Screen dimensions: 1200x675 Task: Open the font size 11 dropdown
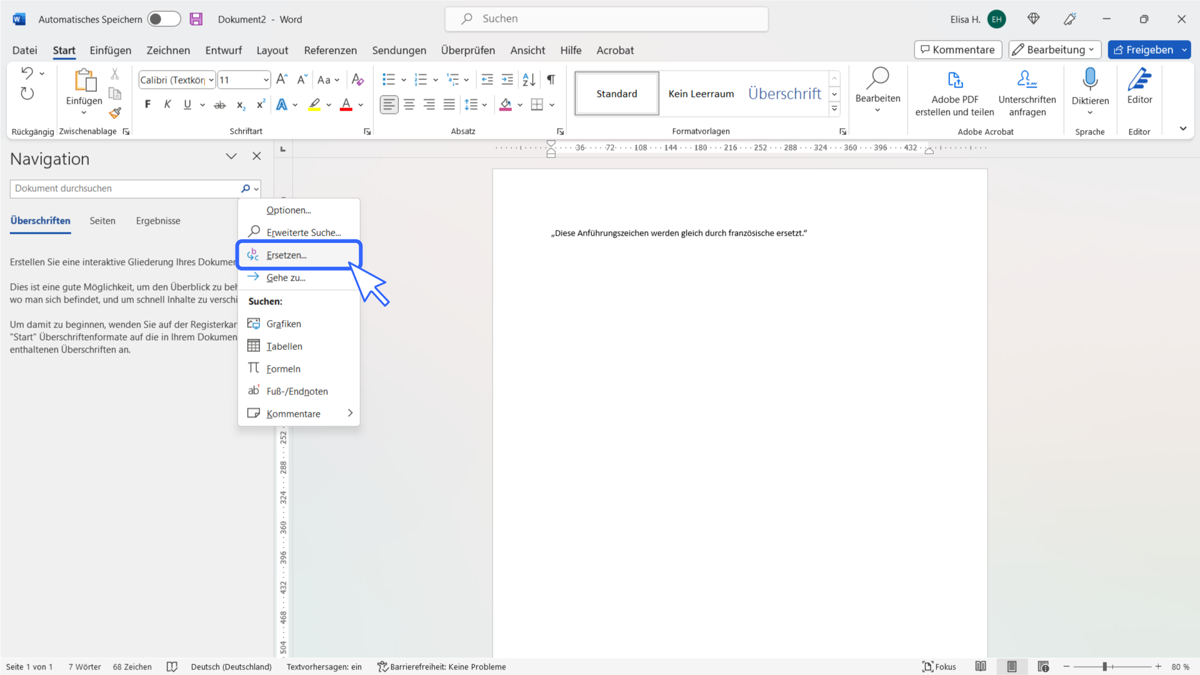pyautogui.click(x=266, y=80)
